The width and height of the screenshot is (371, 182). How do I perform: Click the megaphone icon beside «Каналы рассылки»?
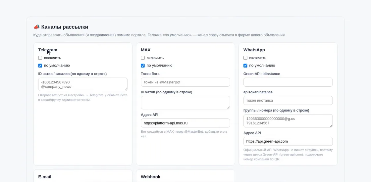tap(36, 27)
